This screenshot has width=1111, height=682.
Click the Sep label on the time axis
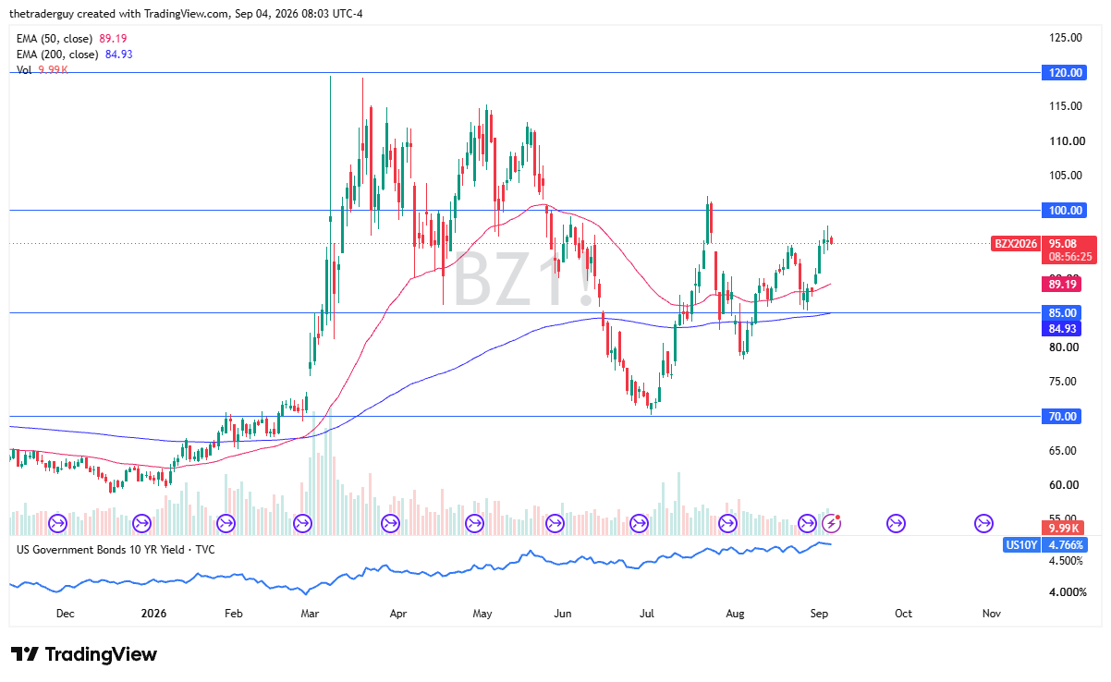(x=819, y=613)
